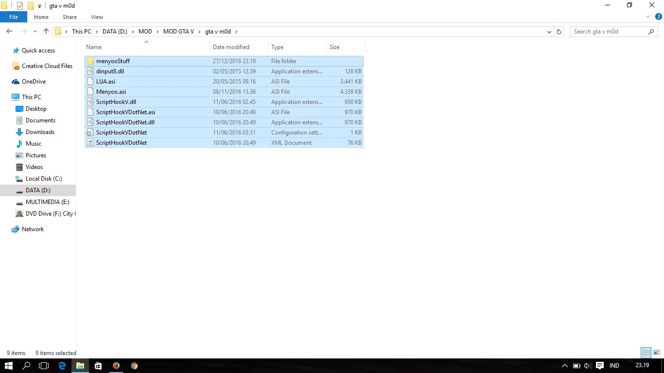
Task: Open the Share ribbon tab
Action: pos(70,17)
